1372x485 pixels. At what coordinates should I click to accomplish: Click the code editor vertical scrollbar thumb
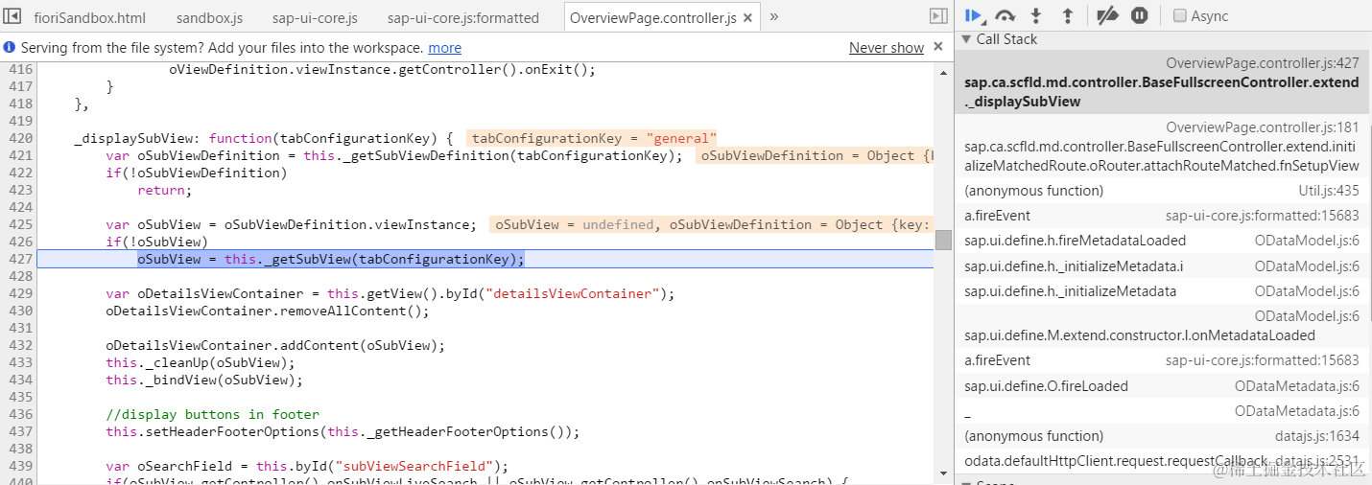pos(944,240)
